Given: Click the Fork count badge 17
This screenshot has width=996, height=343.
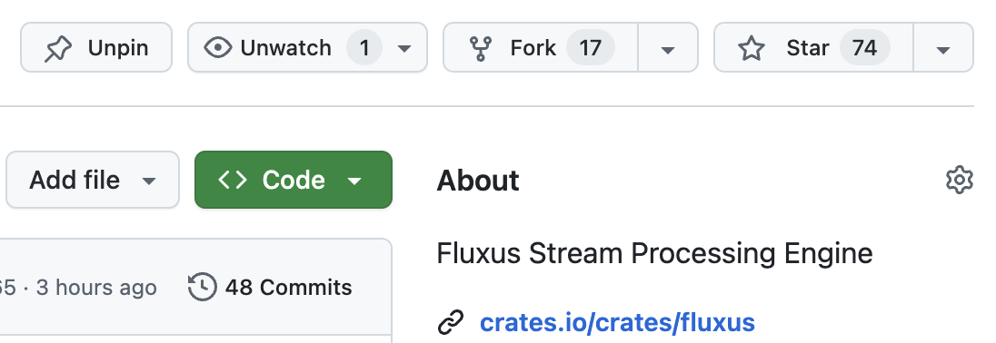Looking at the screenshot, I should pos(590,47).
